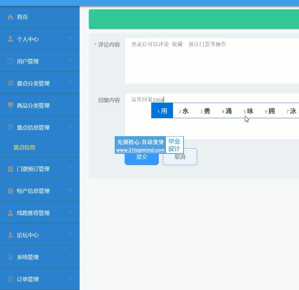Click the 评论内容 field label
299x290 pixels.
109,45
